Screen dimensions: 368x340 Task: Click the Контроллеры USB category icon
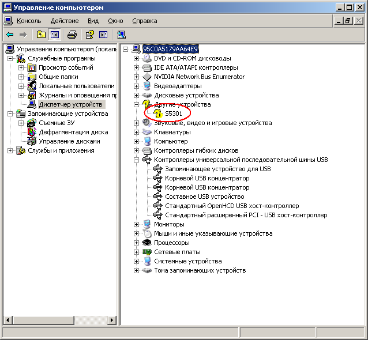click(x=147, y=160)
